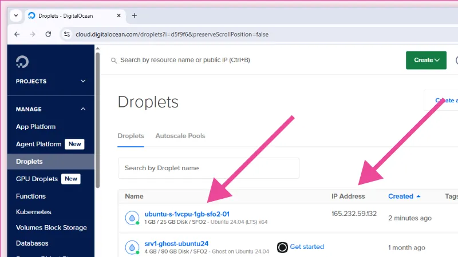Click the New badge beside GPU Droplets

[x=71, y=179]
